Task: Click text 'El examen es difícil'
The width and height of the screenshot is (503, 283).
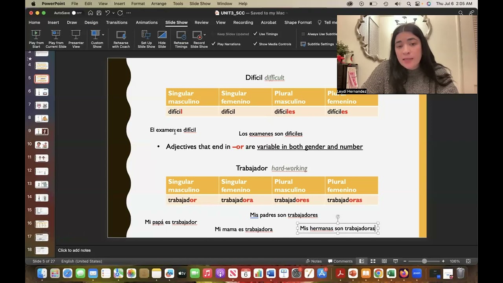Action: [173, 130]
